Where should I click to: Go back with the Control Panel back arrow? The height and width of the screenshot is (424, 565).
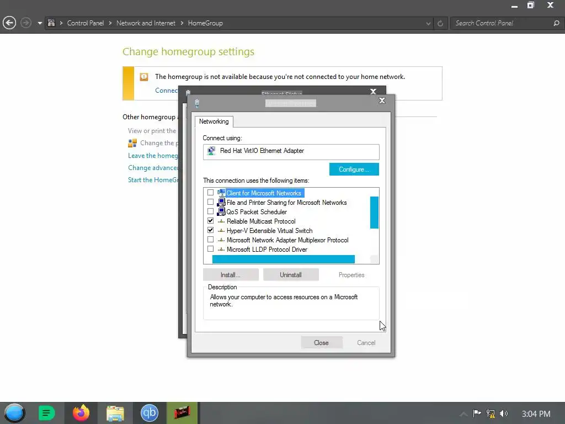click(9, 23)
